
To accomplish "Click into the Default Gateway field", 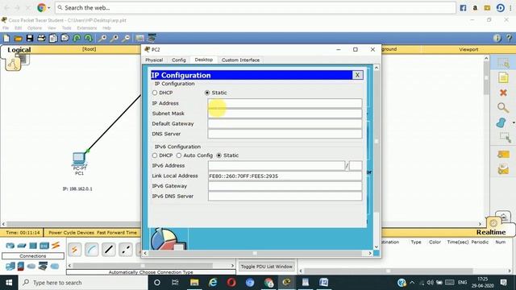I will click(285, 123).
